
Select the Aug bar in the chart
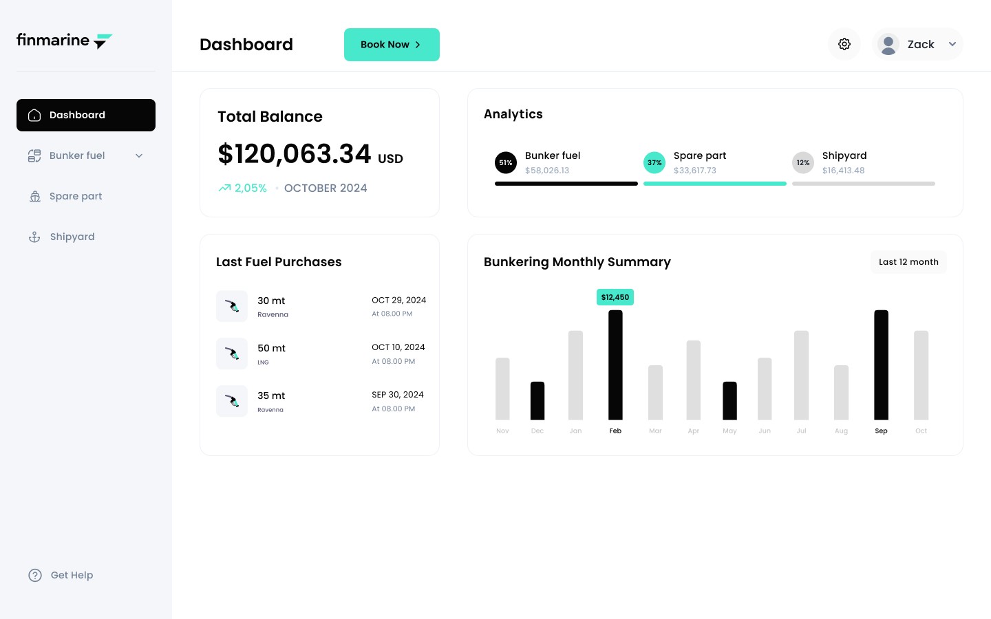(841, 393)
